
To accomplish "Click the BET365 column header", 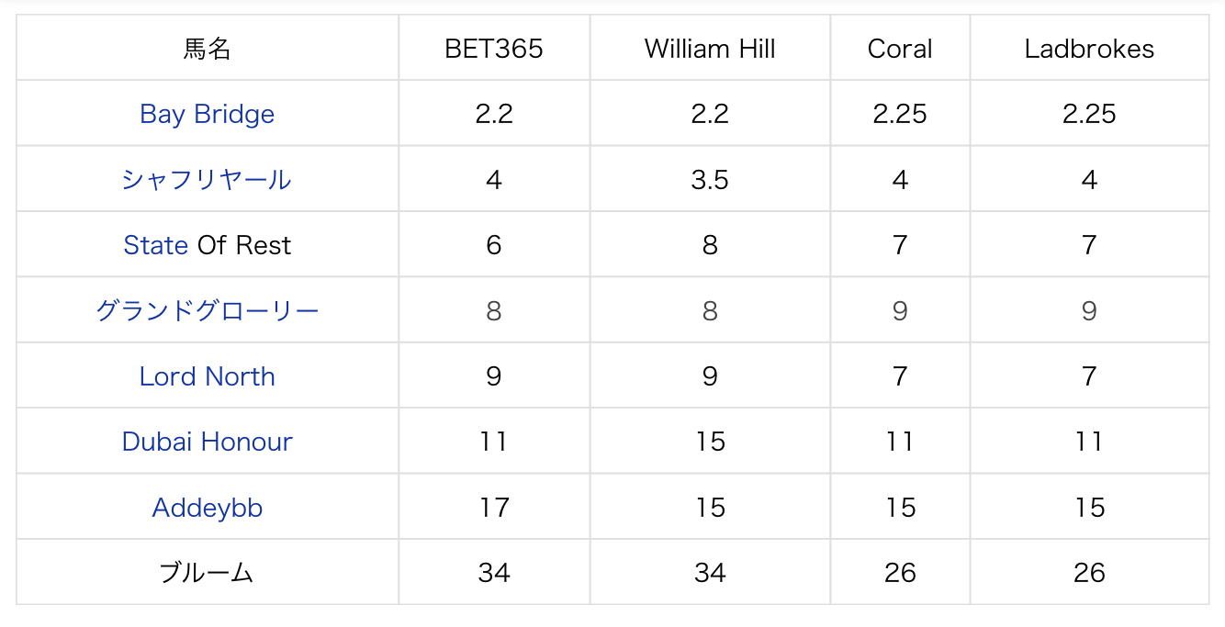I will [494, 49].
